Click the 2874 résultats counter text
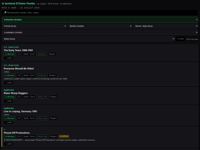200x150 pixels. coord(192,39)
